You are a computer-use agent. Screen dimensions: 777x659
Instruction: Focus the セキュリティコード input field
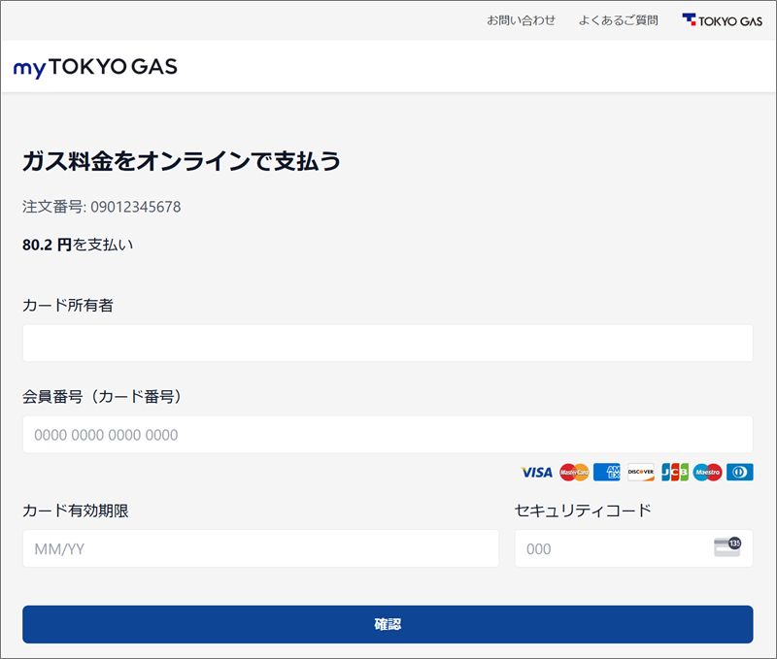coord(634,548)
